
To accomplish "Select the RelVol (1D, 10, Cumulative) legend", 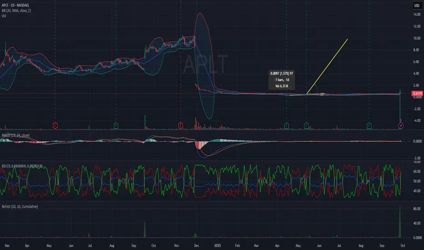I will 20,206.
